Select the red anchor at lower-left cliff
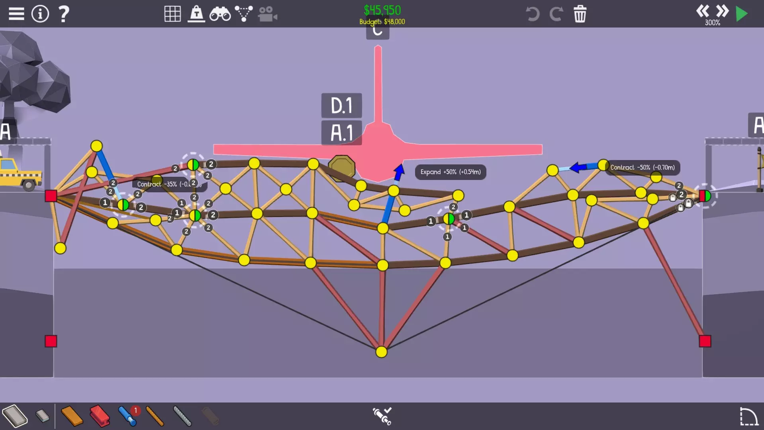 (51, 341)
